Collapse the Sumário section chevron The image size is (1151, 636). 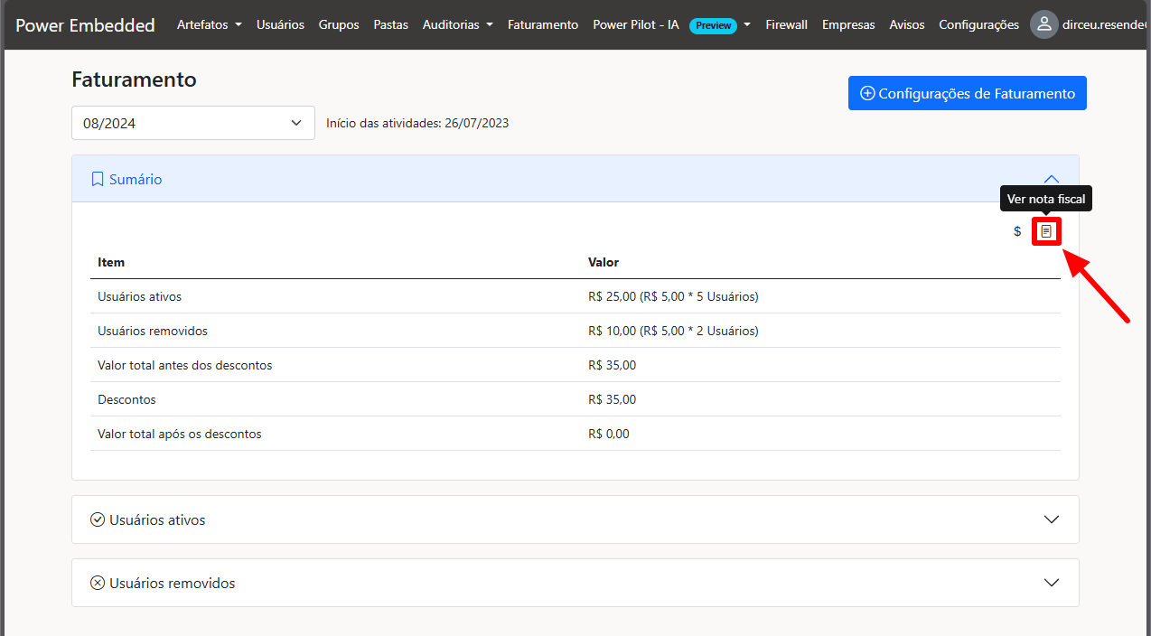point(1051,179)
